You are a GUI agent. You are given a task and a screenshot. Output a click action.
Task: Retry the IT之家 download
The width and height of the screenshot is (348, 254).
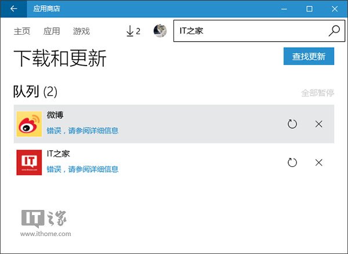pos(292,162)
